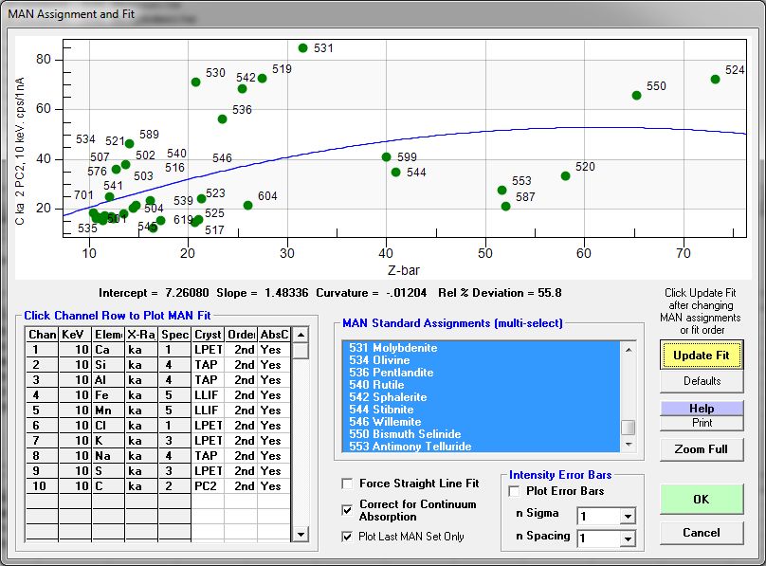This screenshot has height=566, width=766.
Task: Expand the n Spacing dropdown
Action: pyautogui.click(x=626, y=539)
